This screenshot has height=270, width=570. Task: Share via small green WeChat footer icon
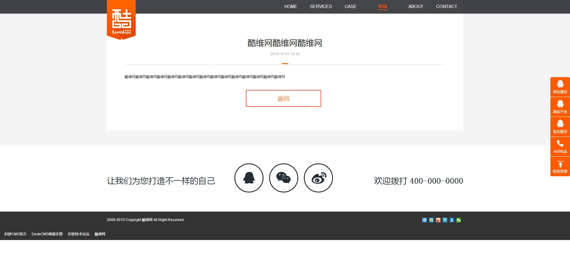[459, 220]
